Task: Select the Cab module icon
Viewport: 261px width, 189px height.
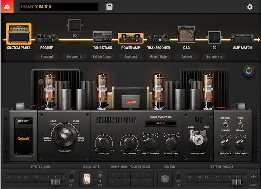Action: 187,35
